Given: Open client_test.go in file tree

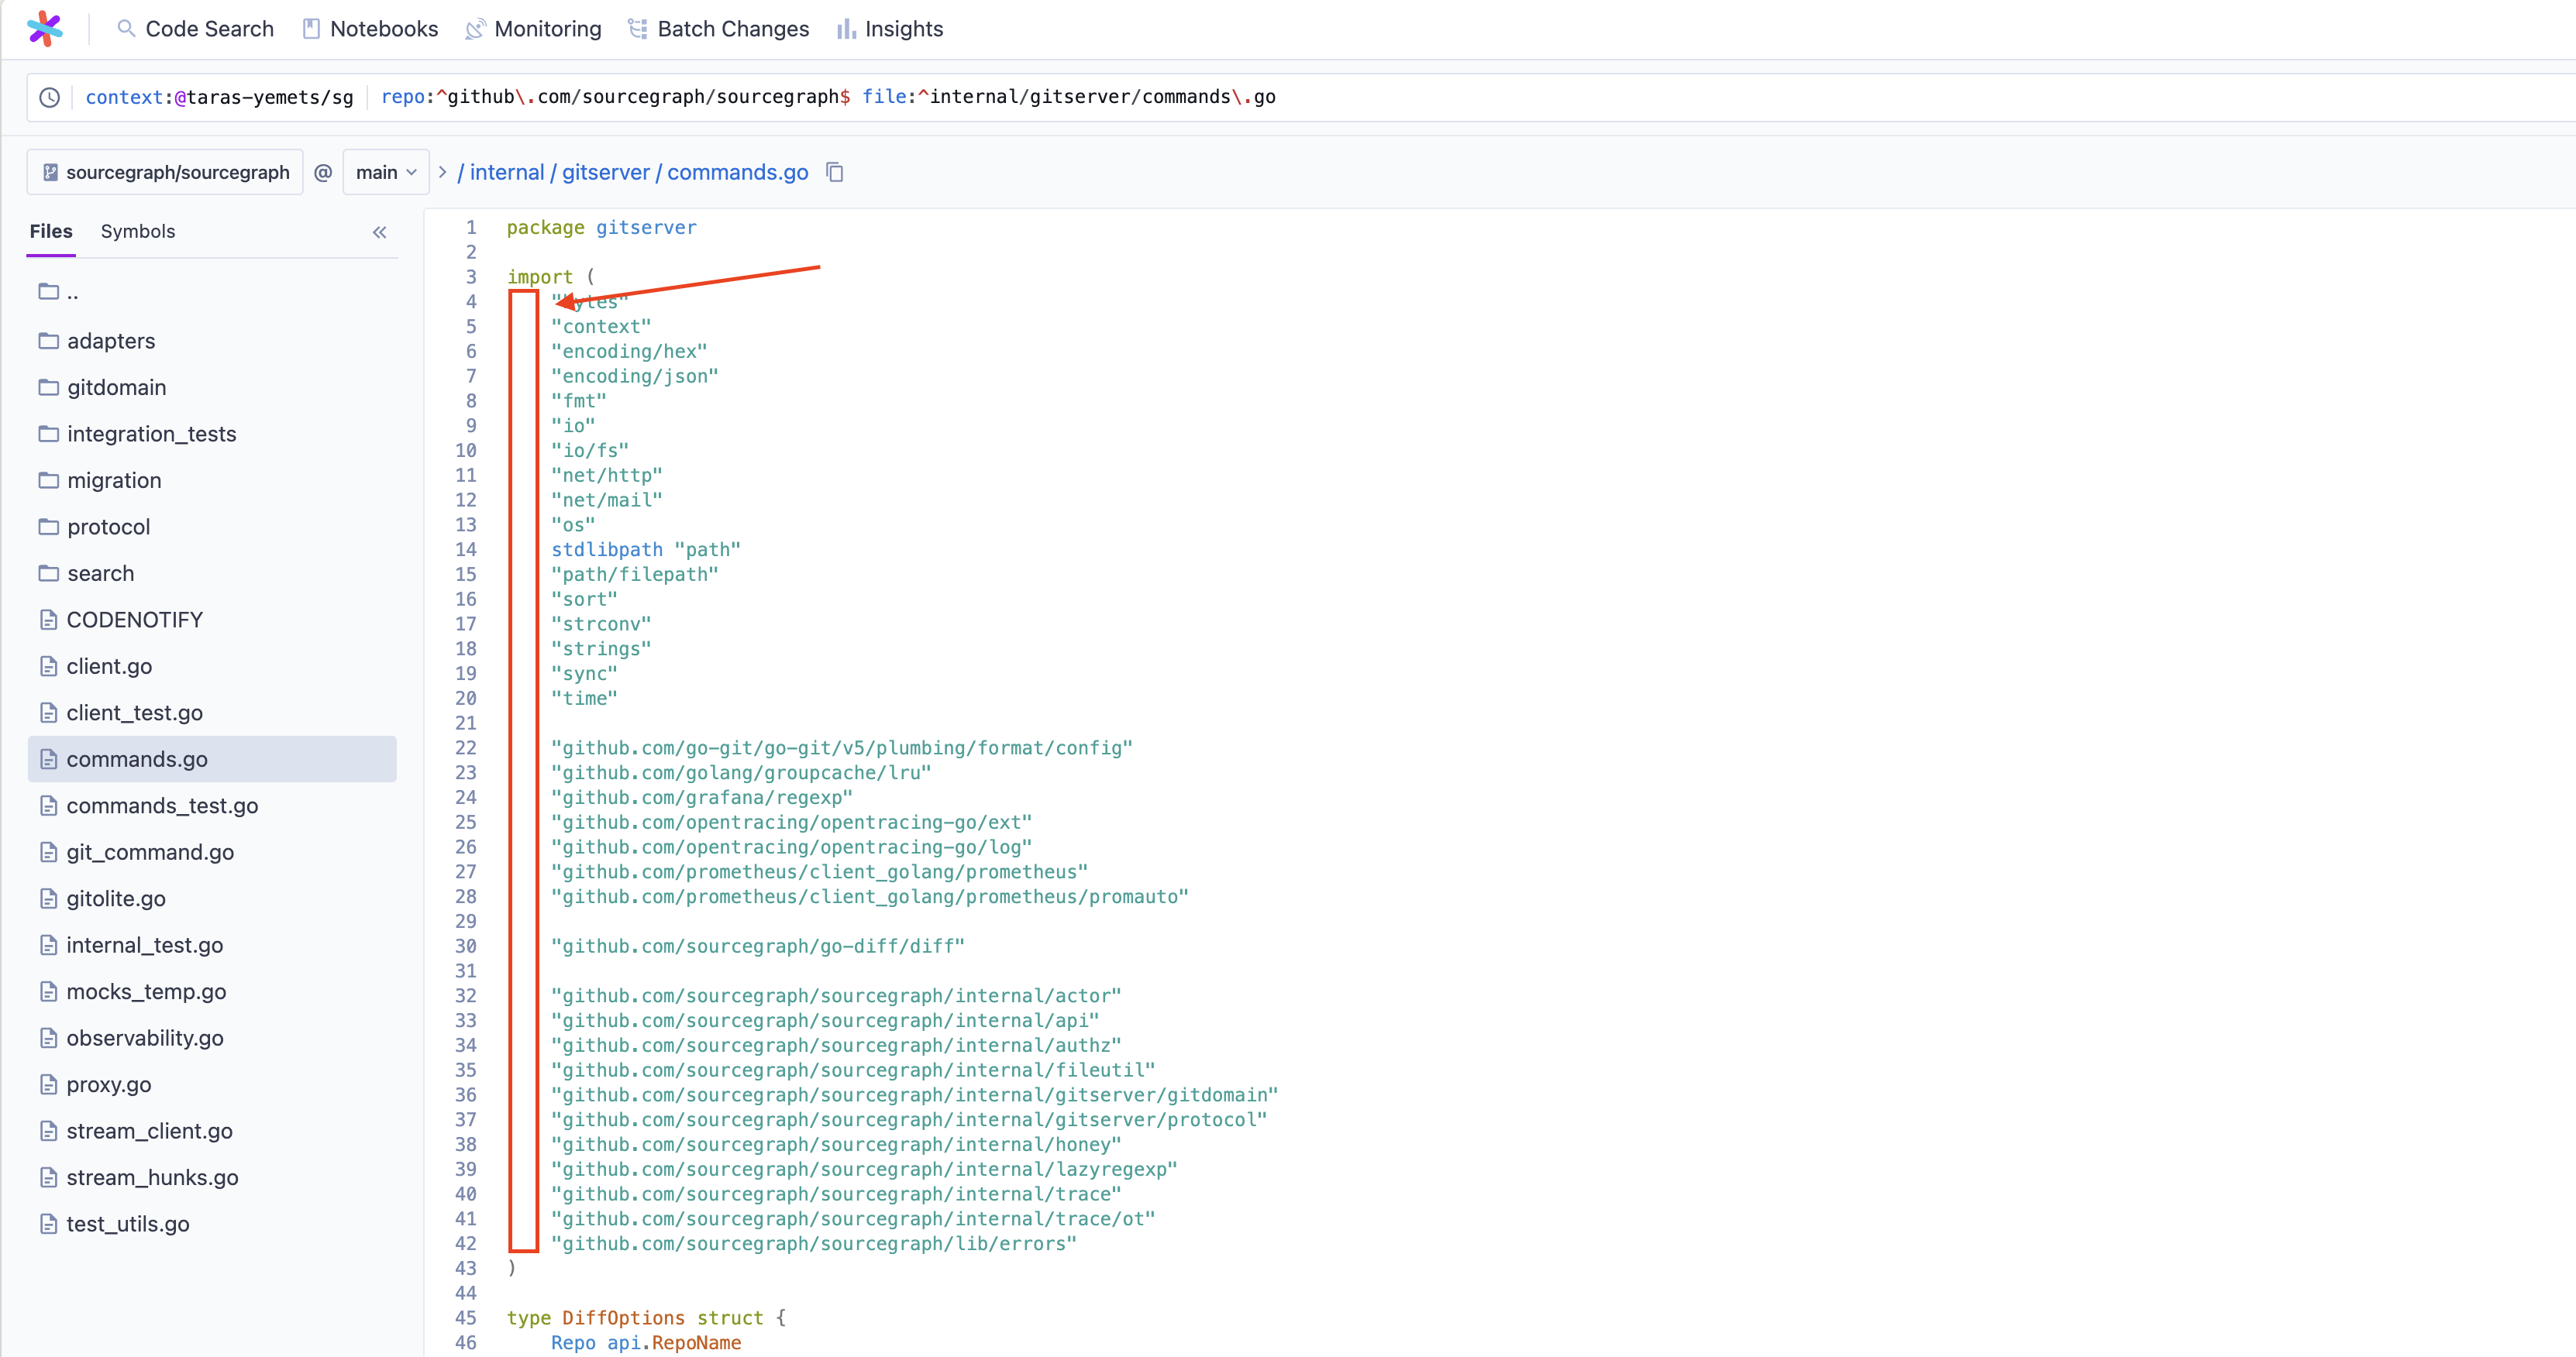Looking at the screenshot, I should point(134,713).
